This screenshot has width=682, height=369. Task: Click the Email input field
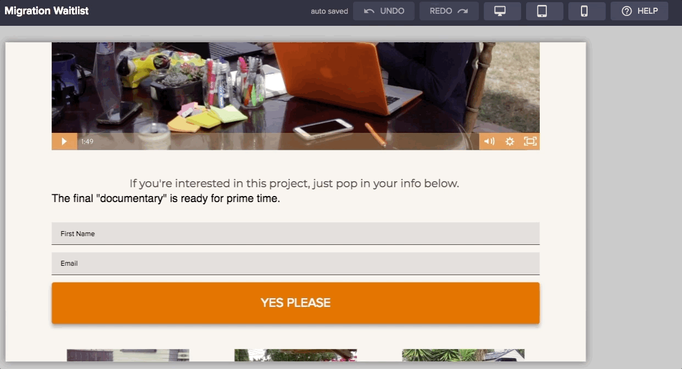tap(295, 264)
